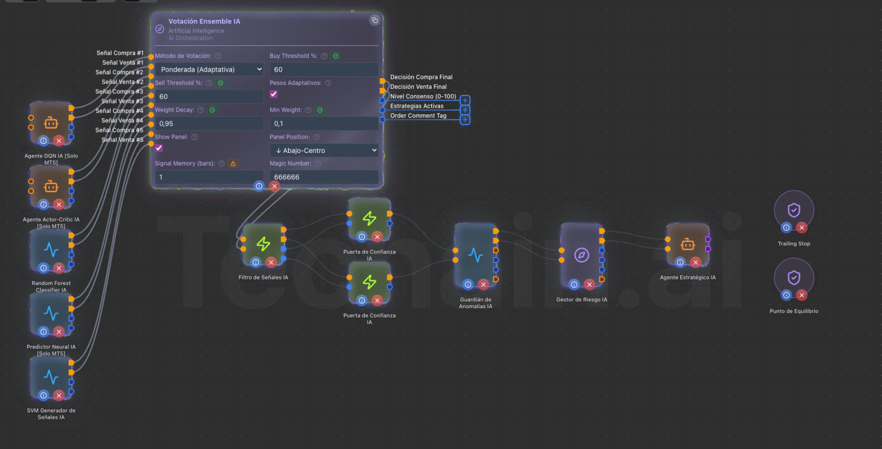Open info for Punto de Equilibrio node
Image resolution: width=882 pixels, height=449 pixels.
pos(786,295)
